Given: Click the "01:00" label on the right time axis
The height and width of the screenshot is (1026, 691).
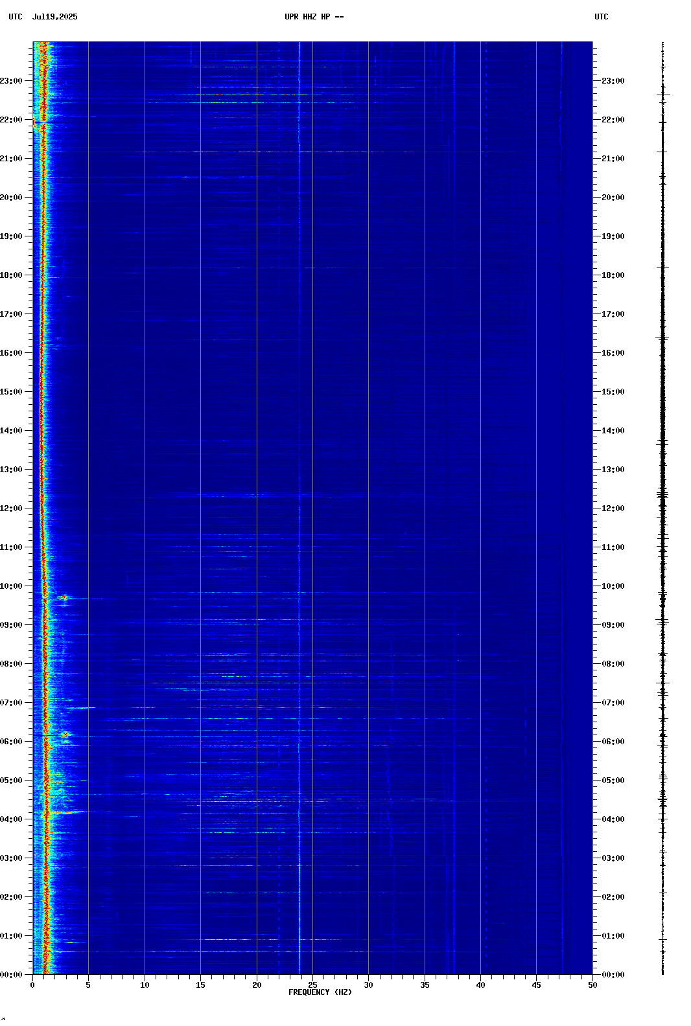Looking at the screenshot, I should tap(613, 936).
